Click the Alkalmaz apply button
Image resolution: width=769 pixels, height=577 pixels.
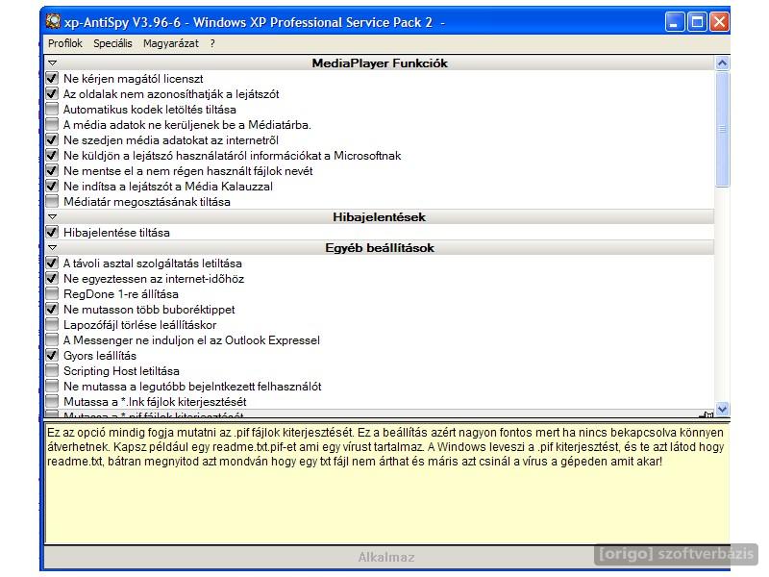coord(386,557)
